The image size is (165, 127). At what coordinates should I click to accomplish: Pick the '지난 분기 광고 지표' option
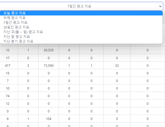click(18, 41)
